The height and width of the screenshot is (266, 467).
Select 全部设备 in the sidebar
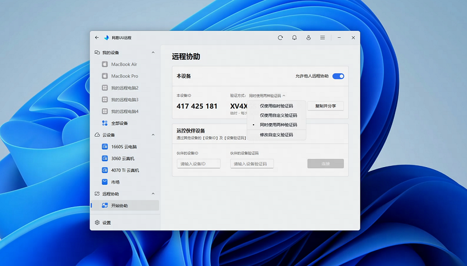(119, 123)
